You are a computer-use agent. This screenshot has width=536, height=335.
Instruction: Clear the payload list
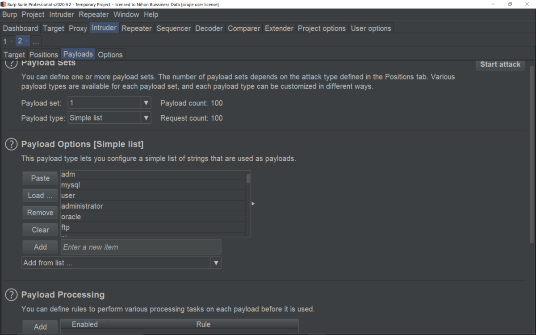40,230
